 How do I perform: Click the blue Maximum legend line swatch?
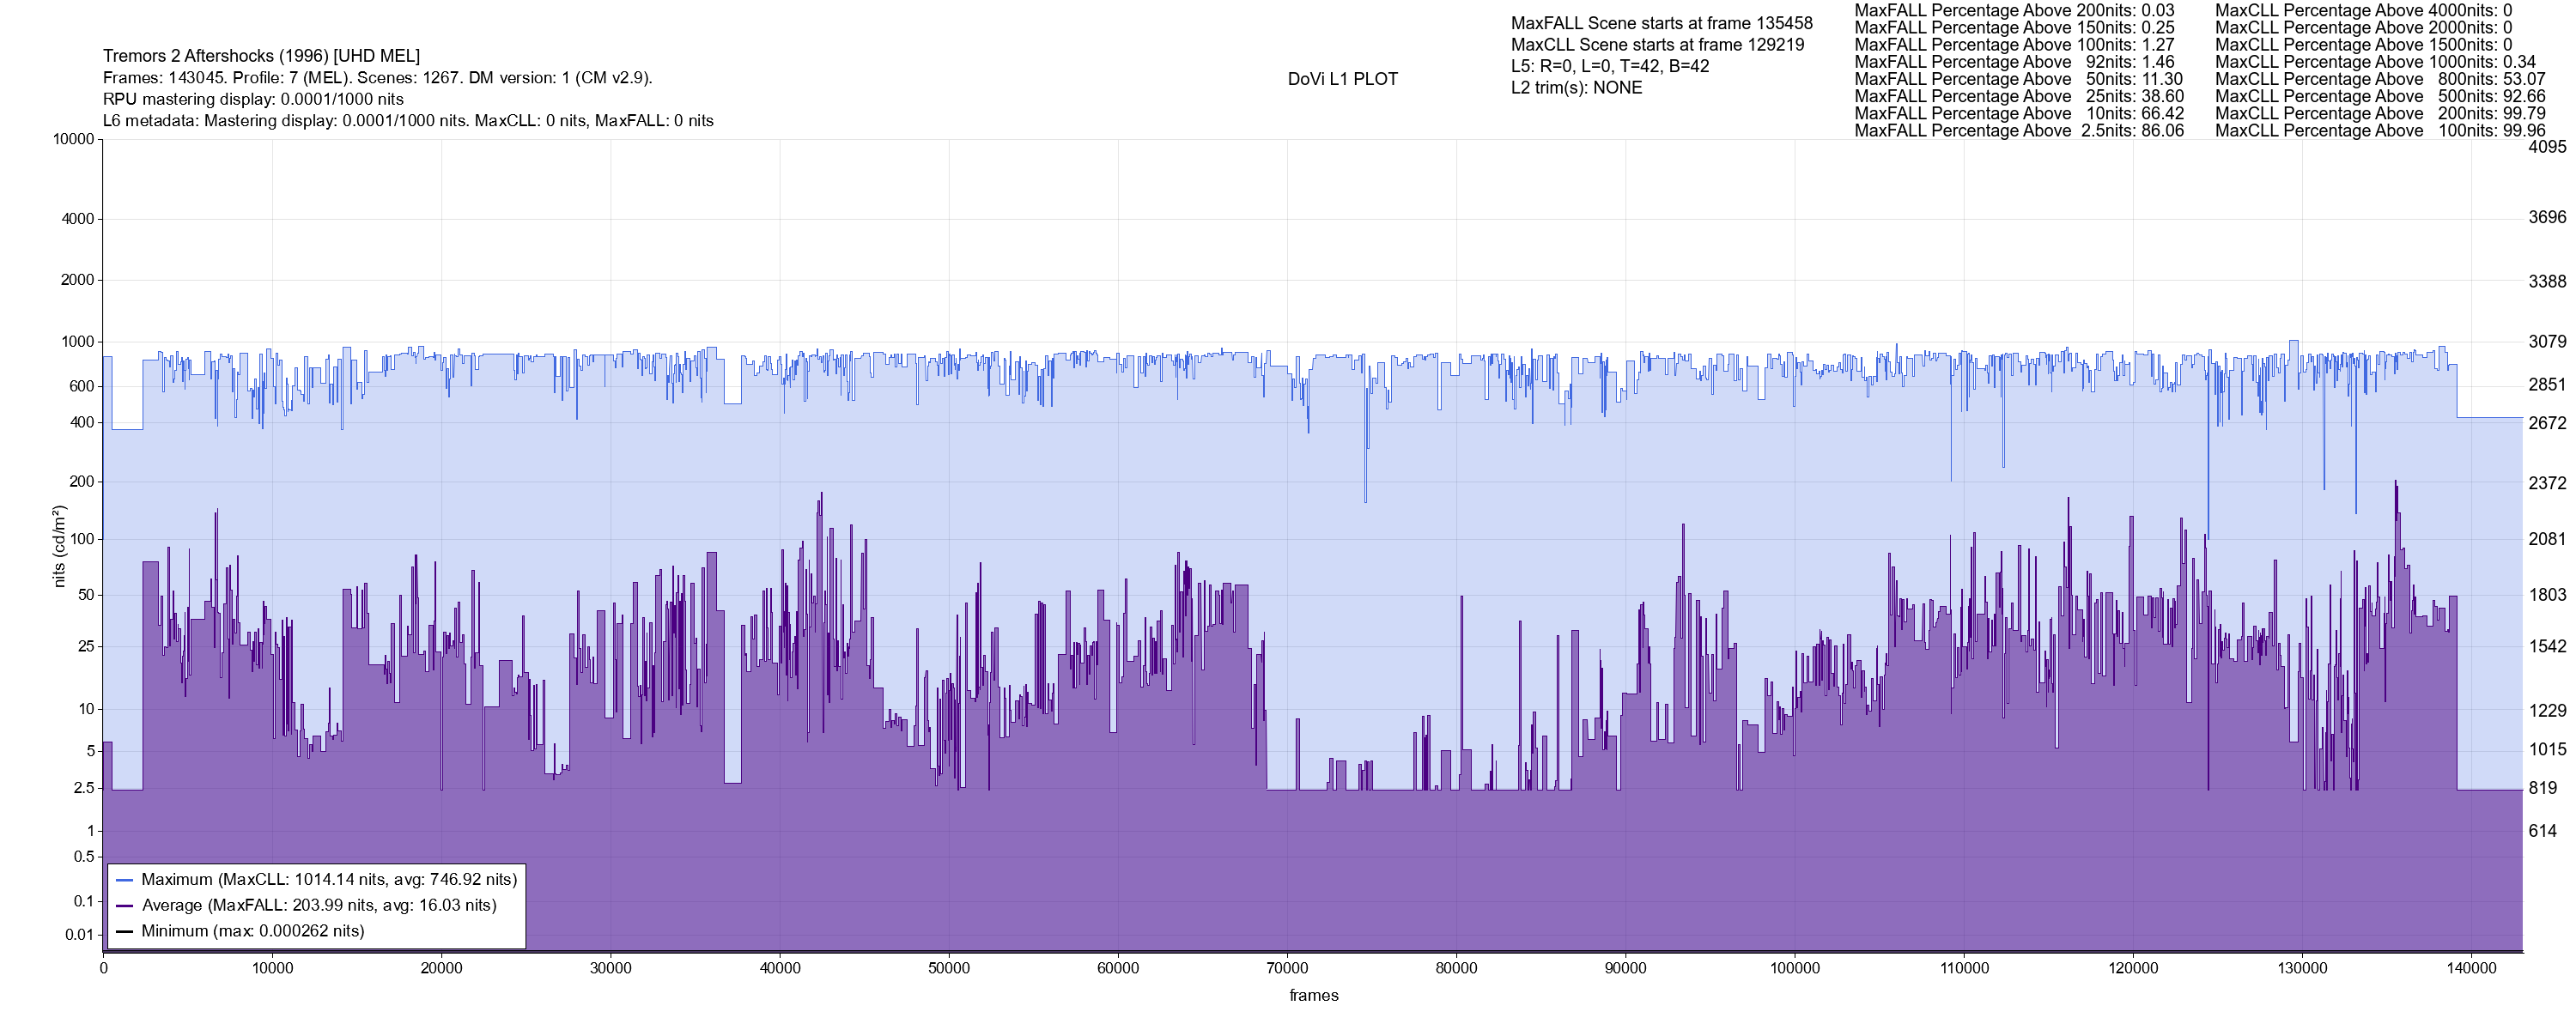[125, 880]
